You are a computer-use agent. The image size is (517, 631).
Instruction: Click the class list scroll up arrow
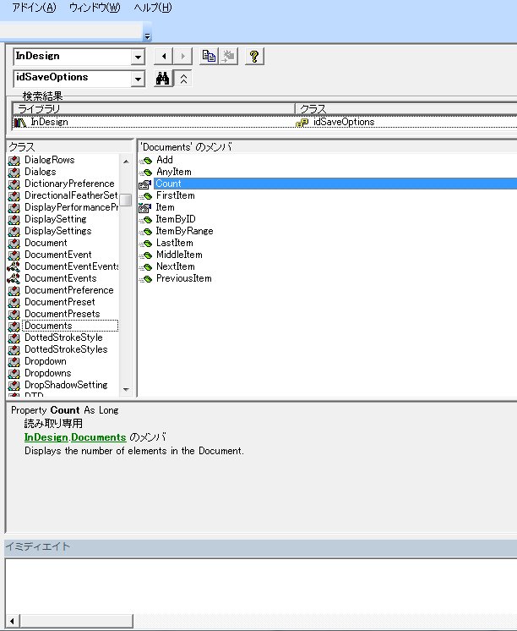(x=126, y=162)
